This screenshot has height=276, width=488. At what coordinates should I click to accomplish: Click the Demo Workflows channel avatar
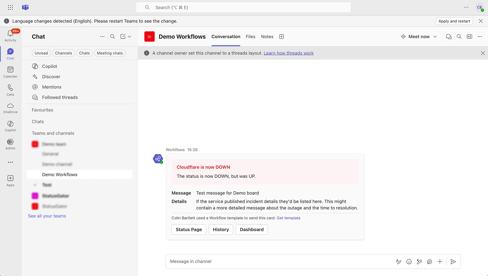point(149,37)
